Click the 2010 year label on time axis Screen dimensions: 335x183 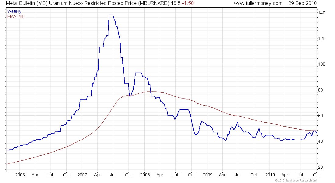[x=270, y=175]
